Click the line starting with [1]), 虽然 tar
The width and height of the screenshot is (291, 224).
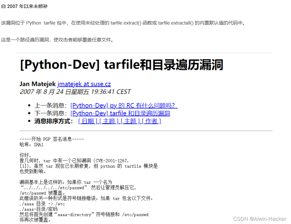coord(89,166)
